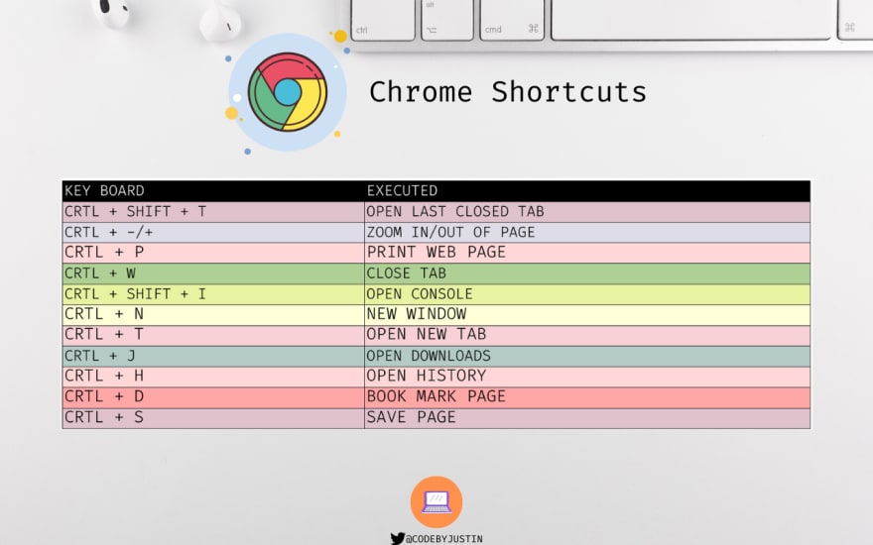Select the CRTL + T cell

click(213, 335)
